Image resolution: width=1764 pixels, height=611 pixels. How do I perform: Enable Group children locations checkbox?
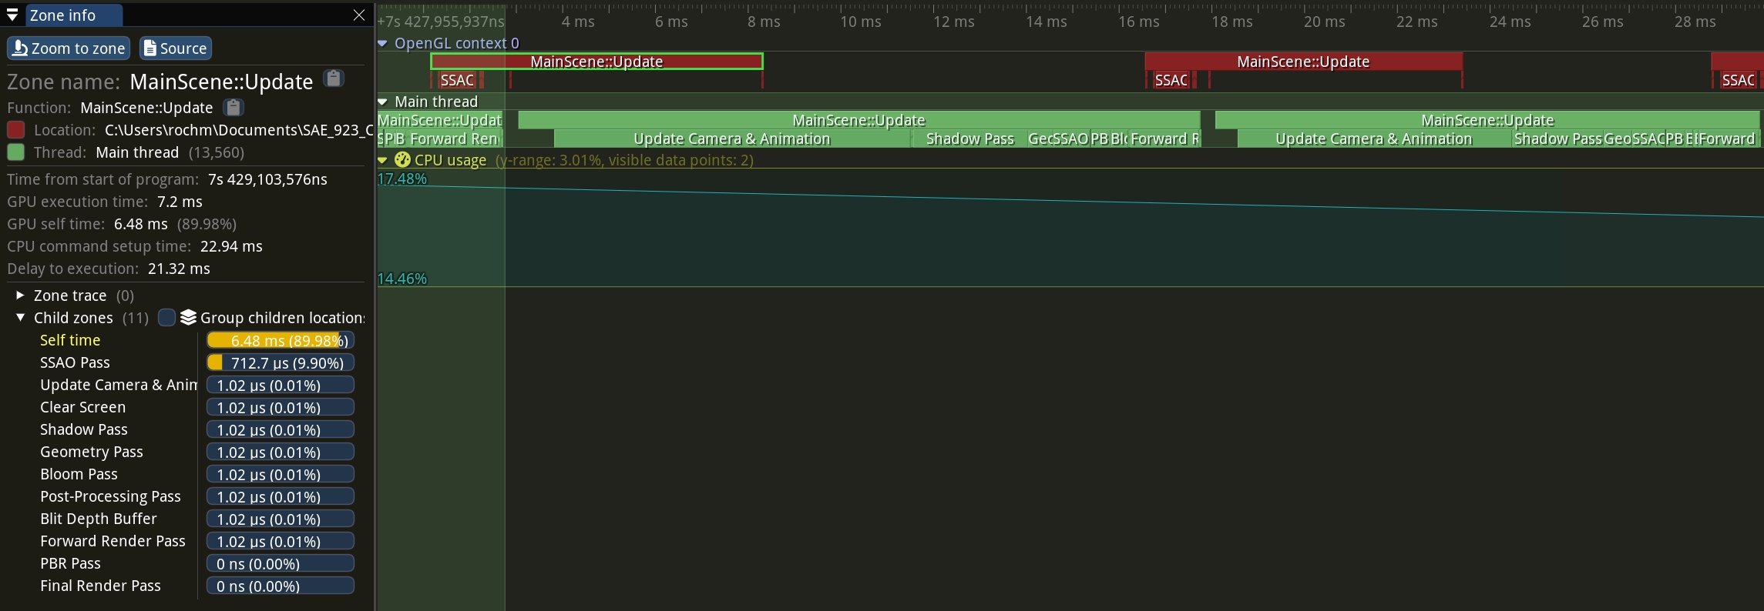[x=166, y=318]
